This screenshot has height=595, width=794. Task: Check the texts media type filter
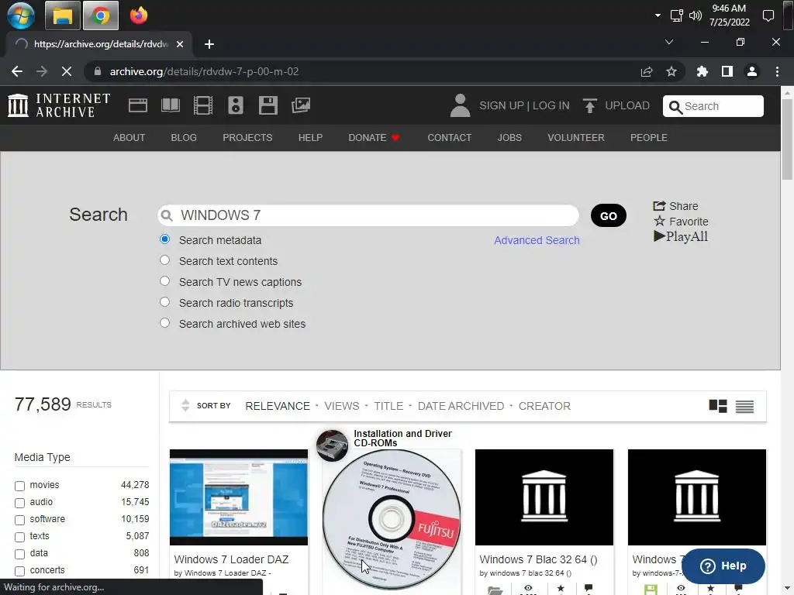19,537
